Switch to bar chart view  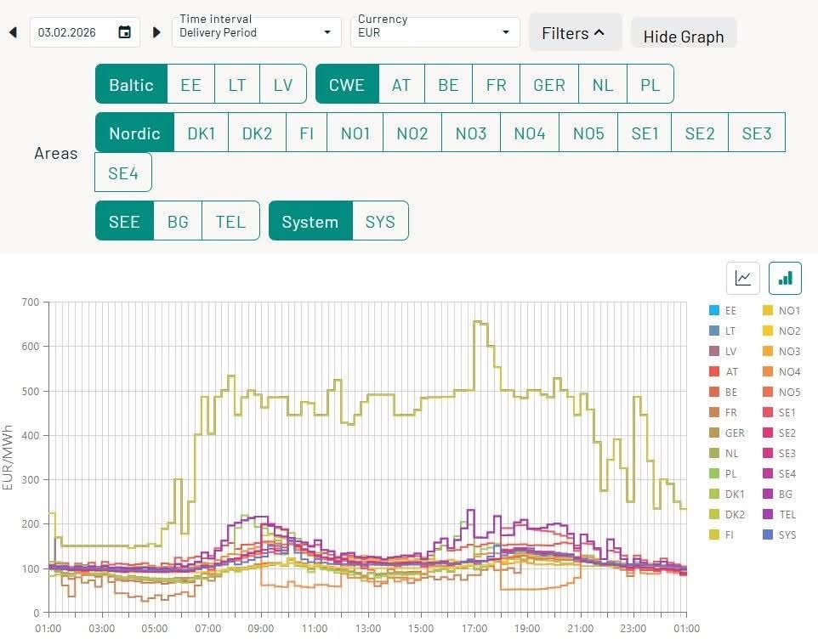[785, 278]
